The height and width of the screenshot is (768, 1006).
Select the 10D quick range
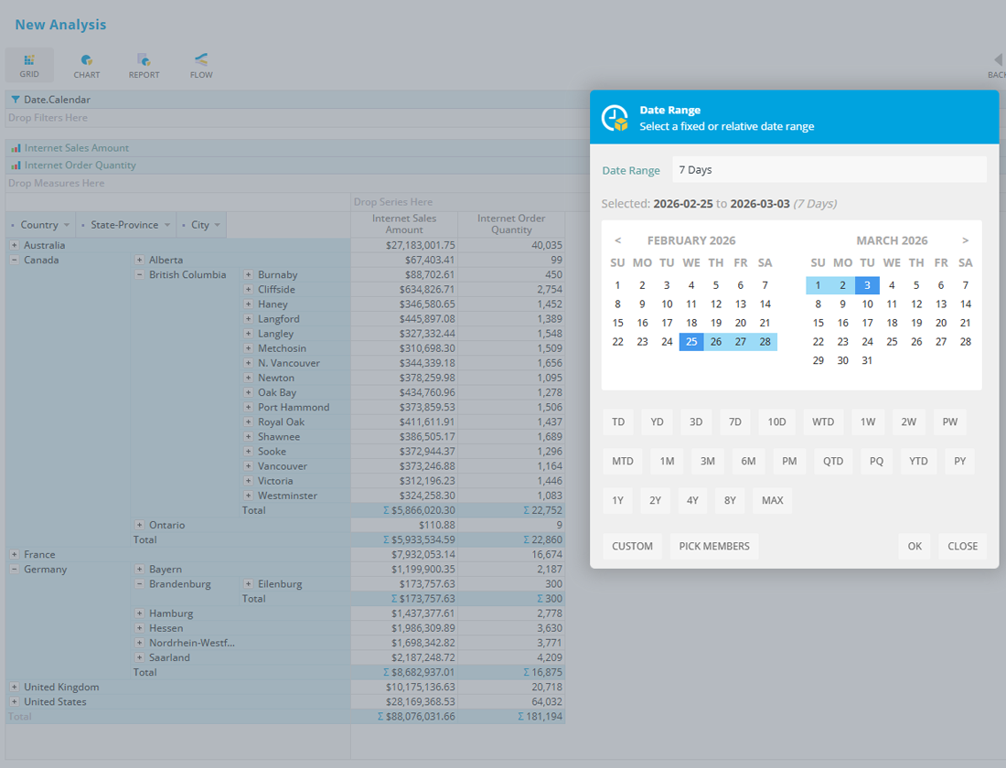click(776, 421)
